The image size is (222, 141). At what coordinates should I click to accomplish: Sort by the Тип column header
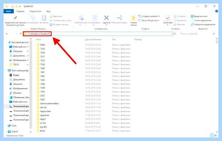tap(114, 40)
